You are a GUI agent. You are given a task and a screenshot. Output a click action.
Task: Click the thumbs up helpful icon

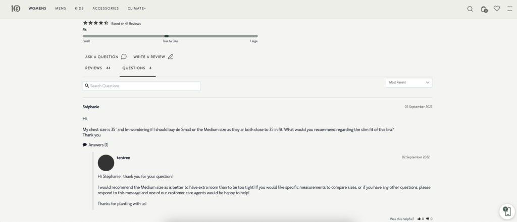pos(419,219)
